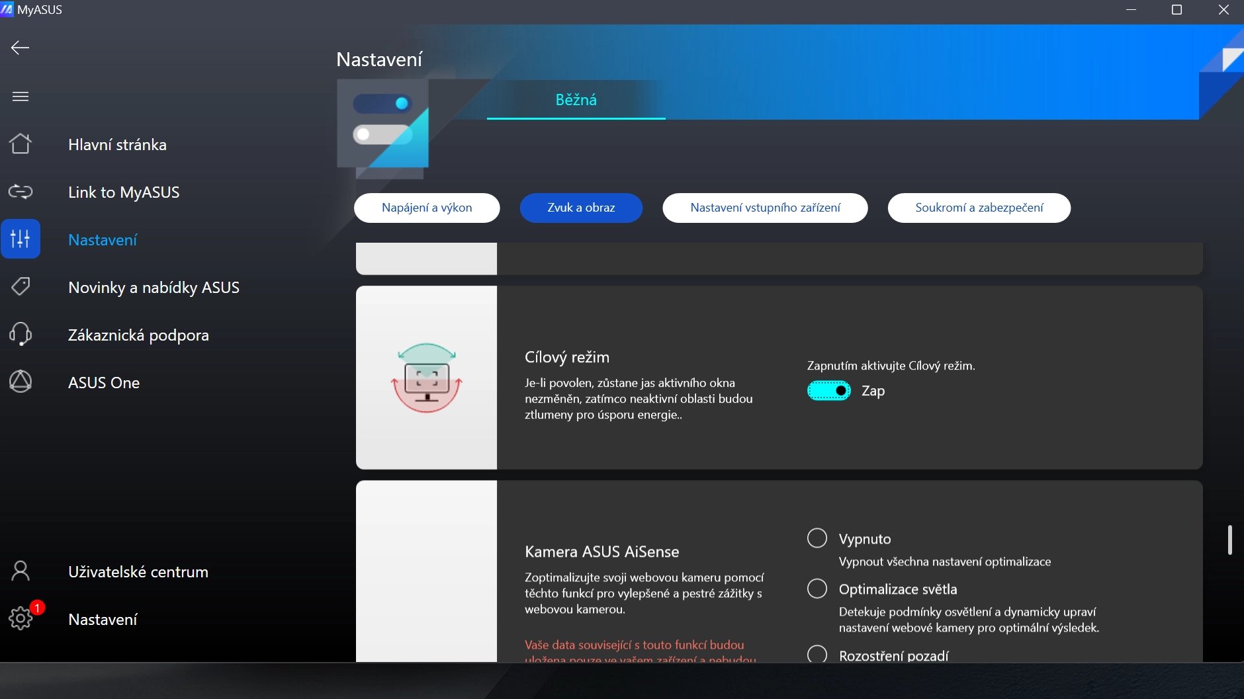This screenshot has height=699, width=1244.
Task: Click the Zákaznická podpora headset icon
Action: (21, 334)
